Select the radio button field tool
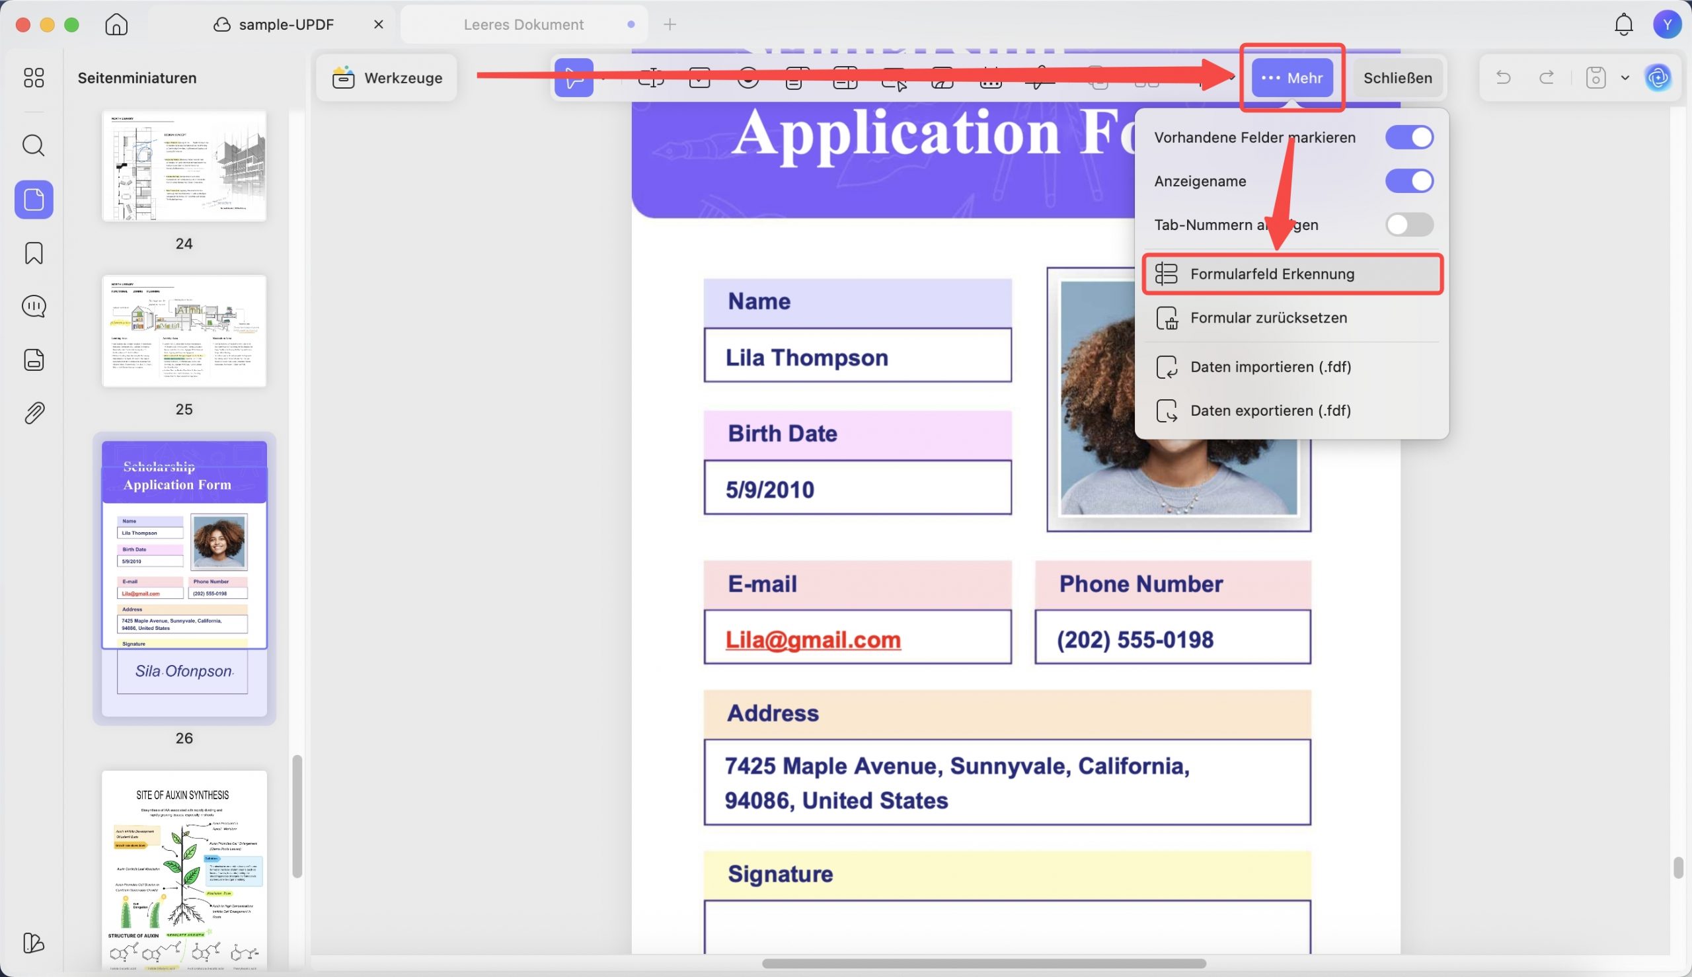 click(748, 78)
